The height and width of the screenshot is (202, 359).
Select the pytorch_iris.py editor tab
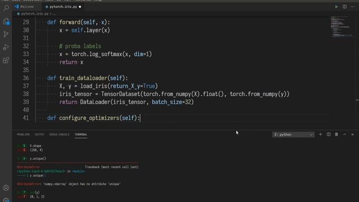tap(63, 7)
